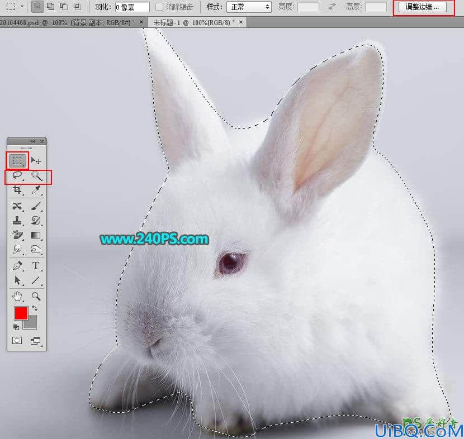Select the Move tool

36,160
